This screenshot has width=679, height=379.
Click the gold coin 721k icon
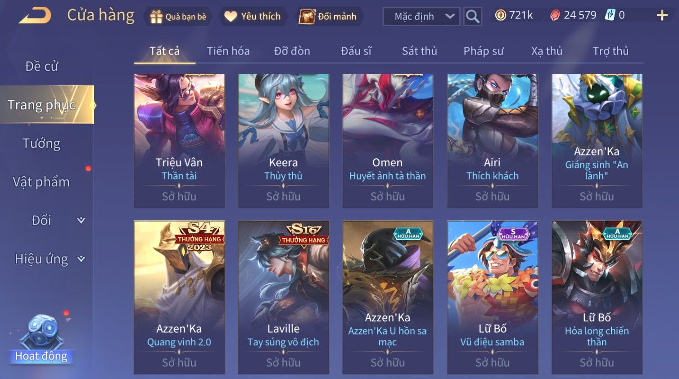click(500, 15)
